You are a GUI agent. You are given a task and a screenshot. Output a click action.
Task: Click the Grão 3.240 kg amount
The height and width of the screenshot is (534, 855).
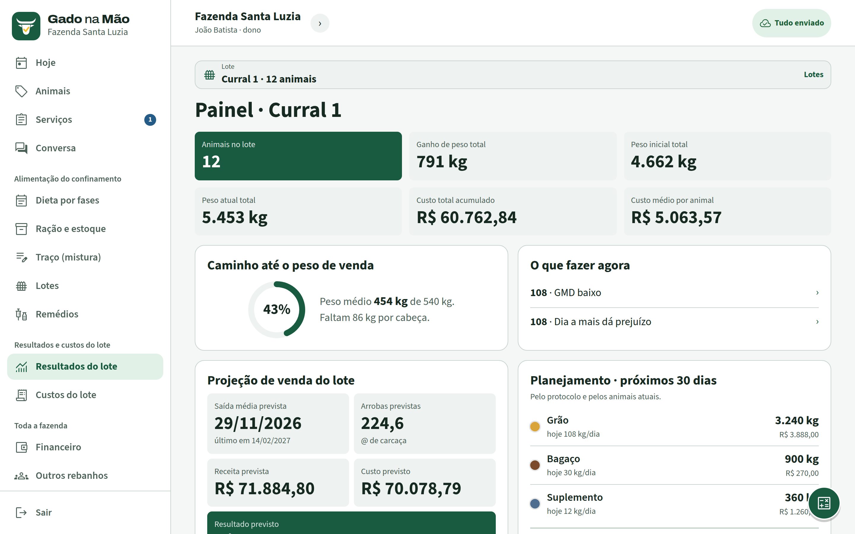[x=797, y=421]
